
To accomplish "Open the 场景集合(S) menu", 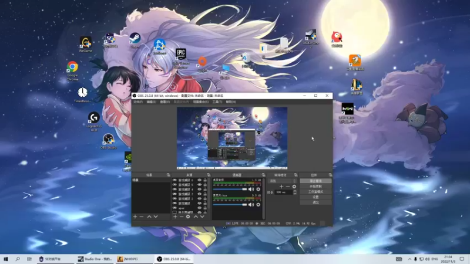I will click(x=200, y=102).
